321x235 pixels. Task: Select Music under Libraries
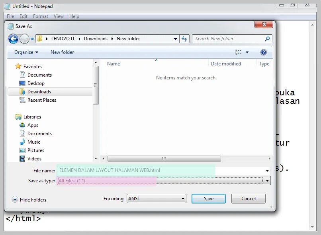click(34, 142)
